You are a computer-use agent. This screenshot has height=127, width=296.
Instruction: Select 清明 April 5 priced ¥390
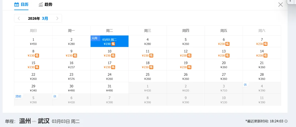33,100
